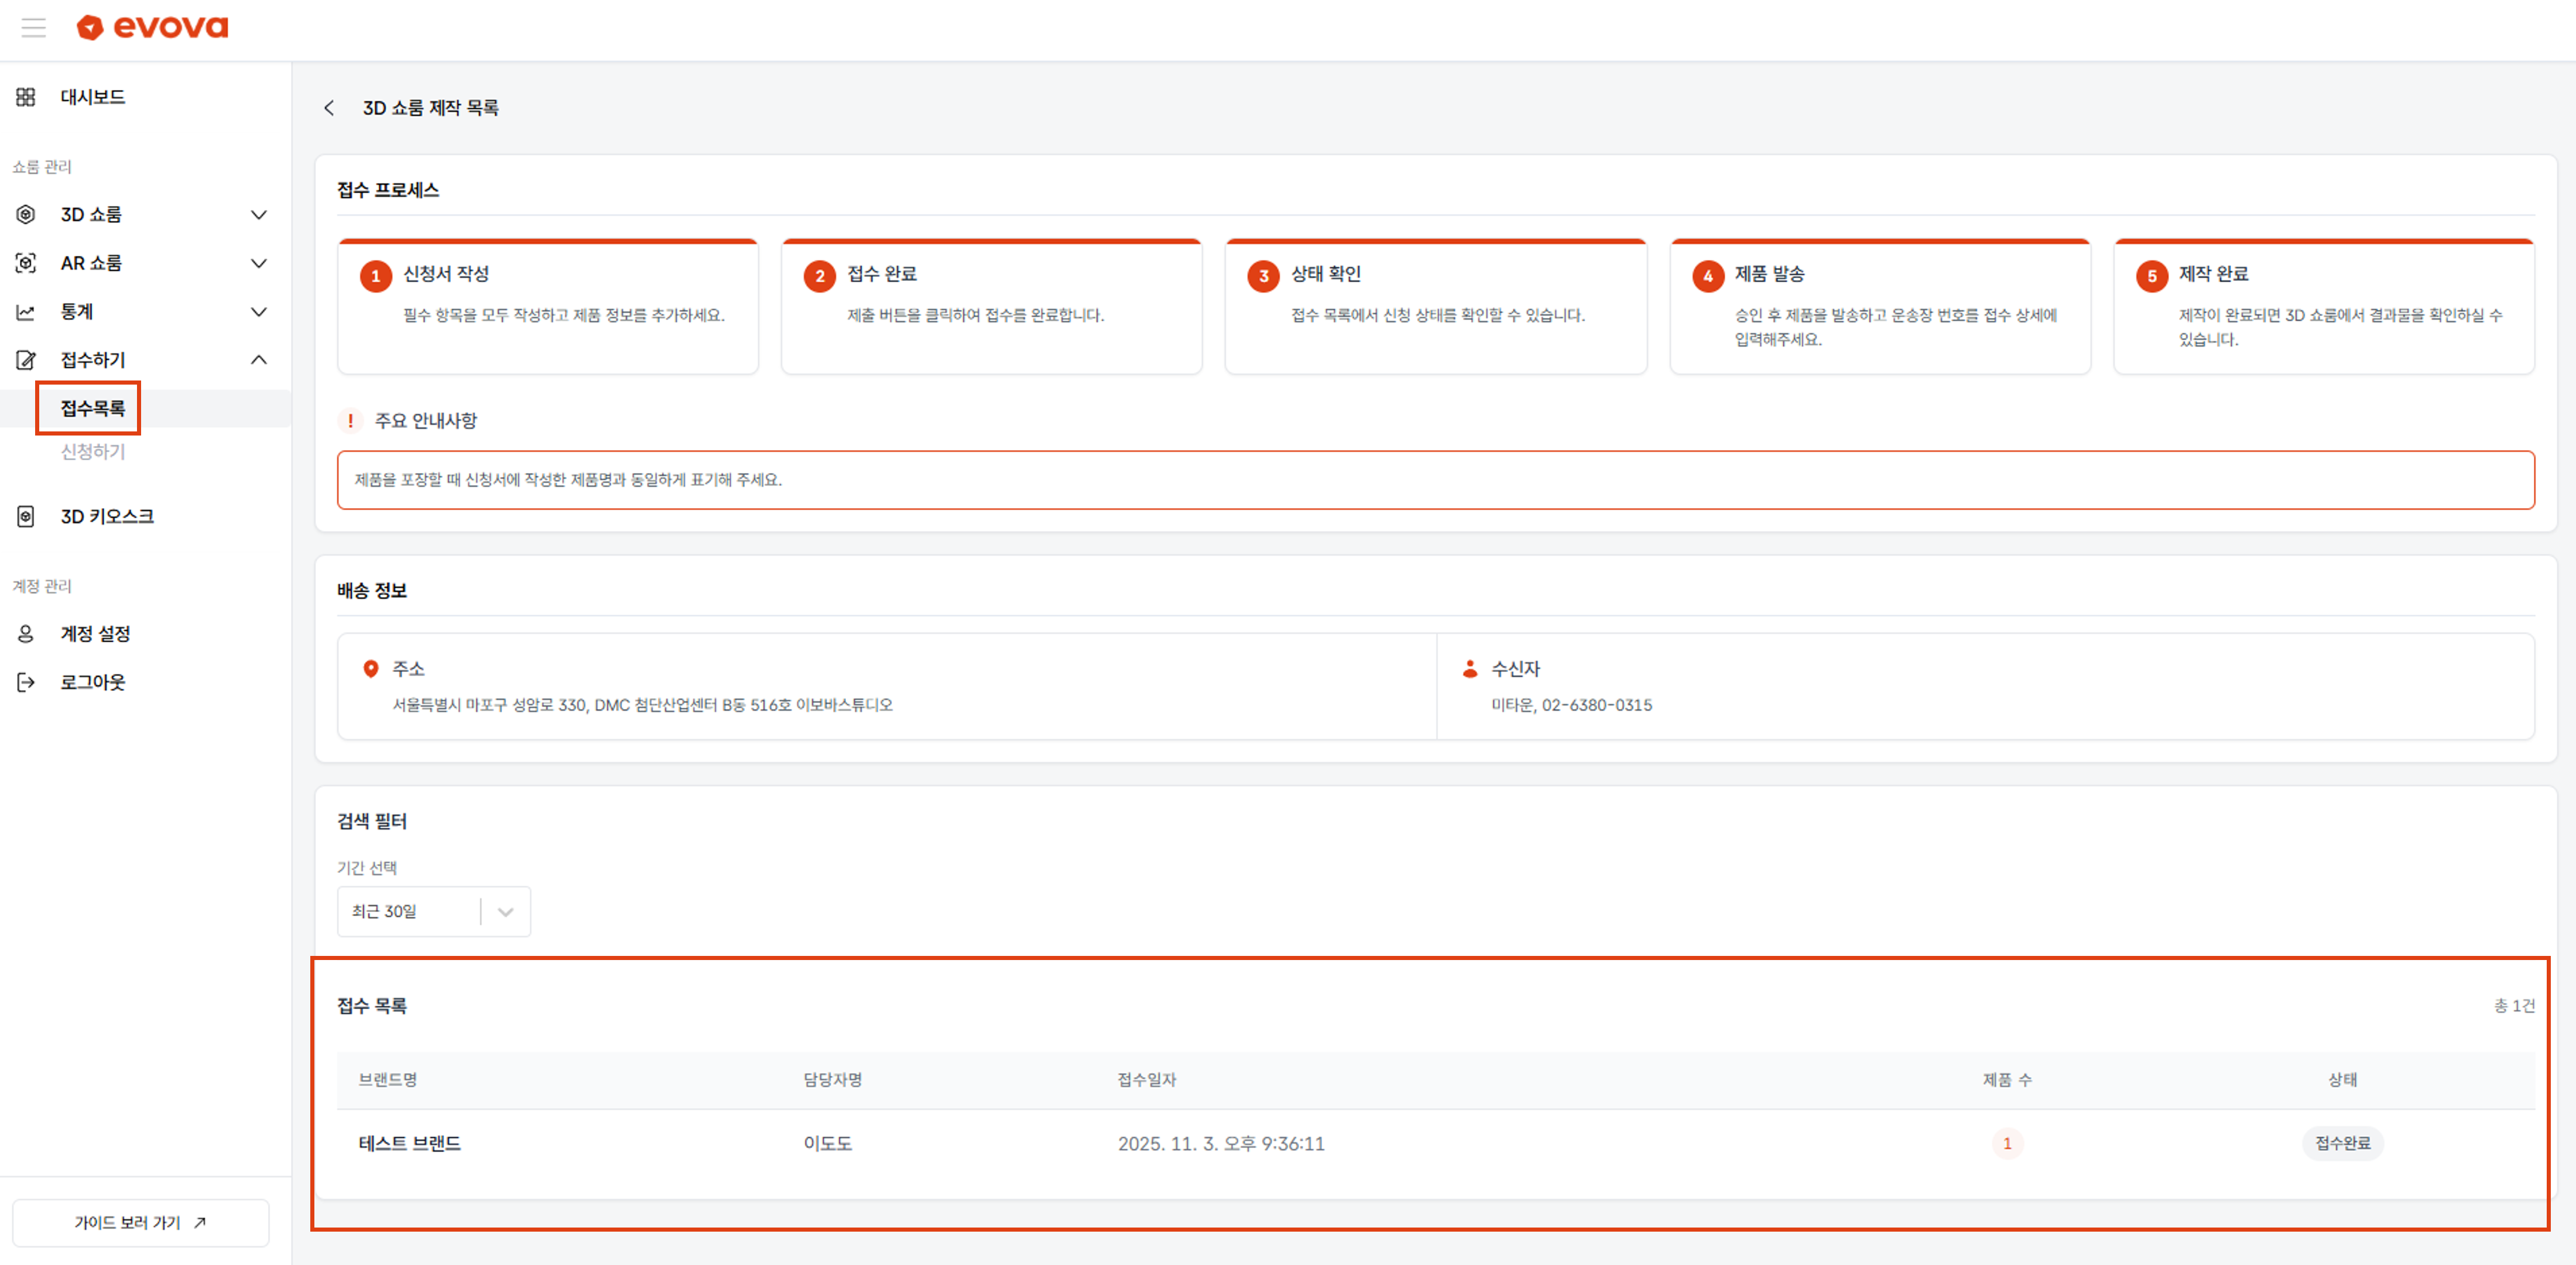The height and width of the screenshot is (1265, 2576).
Task: Open the 최근 30일 period dropdown
Action: pyautogui.click(x=433, y=911)
